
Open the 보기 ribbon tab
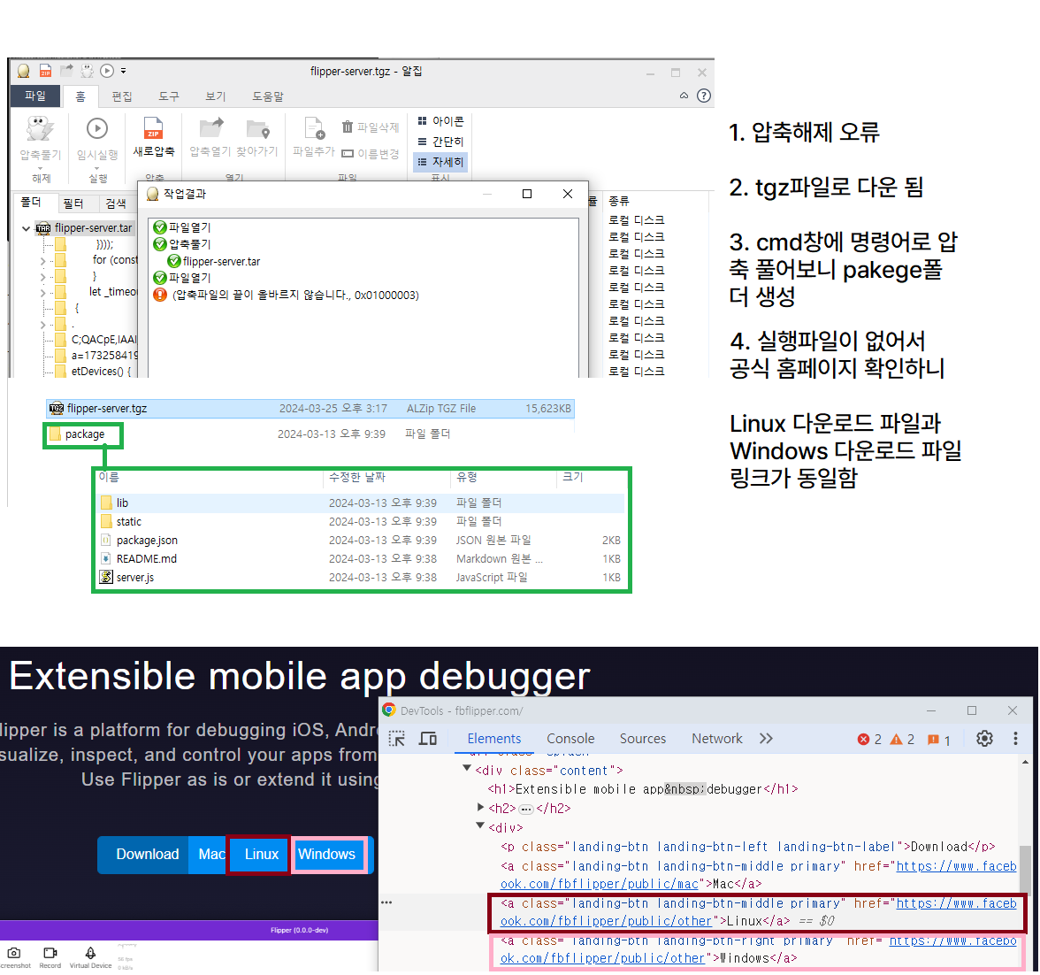tap(216, 96)
